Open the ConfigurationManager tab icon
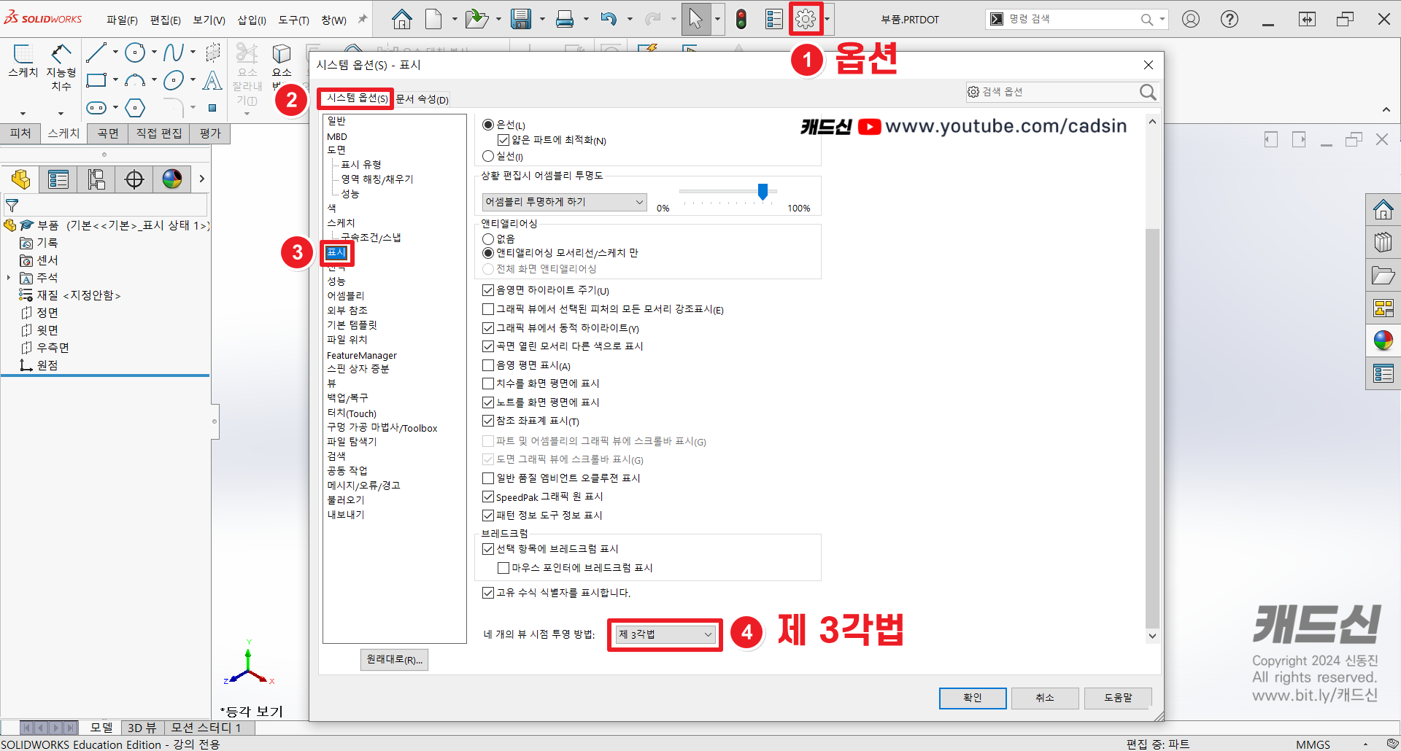The width and height of the screenshot is (1401, 751). coord(96,179)
